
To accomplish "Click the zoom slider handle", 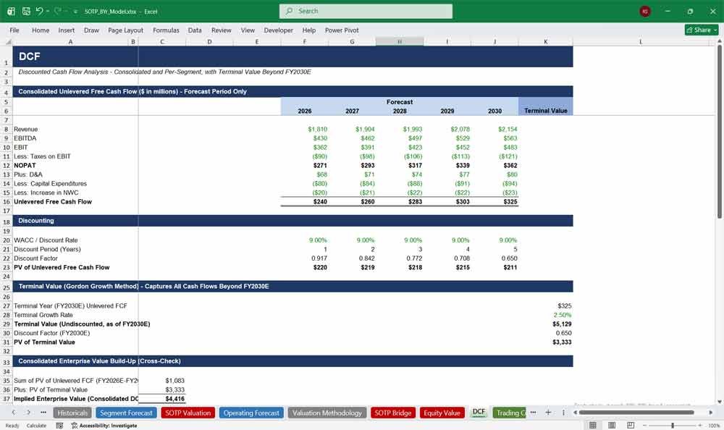I will point(673,426).
